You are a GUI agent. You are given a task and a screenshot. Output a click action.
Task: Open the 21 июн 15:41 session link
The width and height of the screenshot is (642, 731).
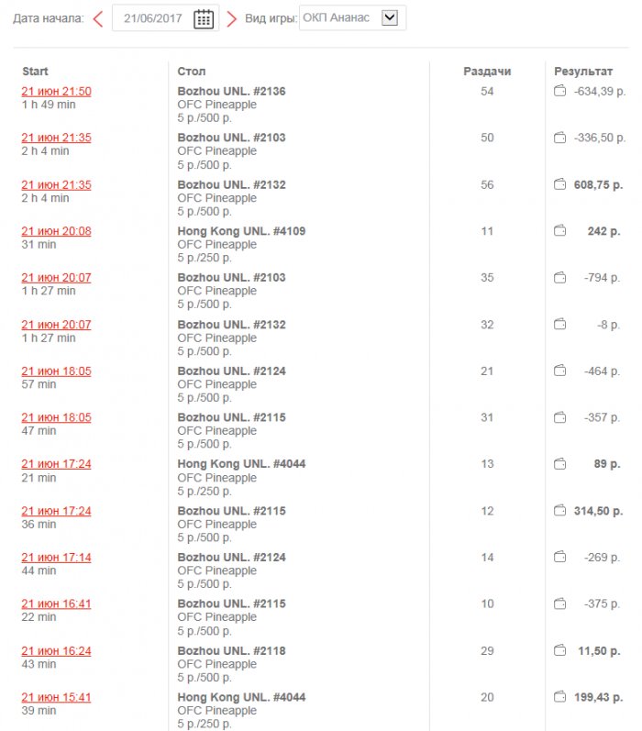pyautogui.click(x=56, y=698)
